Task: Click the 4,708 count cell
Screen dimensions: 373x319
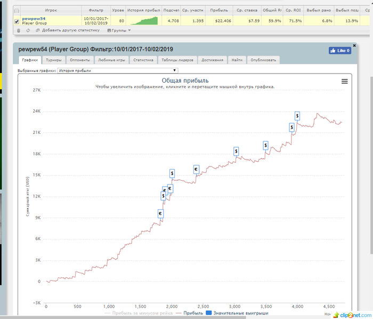Action: 171,21
